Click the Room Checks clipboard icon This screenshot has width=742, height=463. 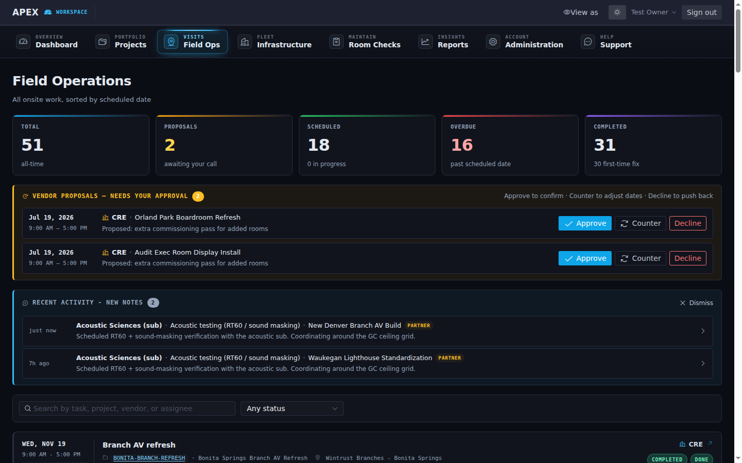[x=336, y=42]
